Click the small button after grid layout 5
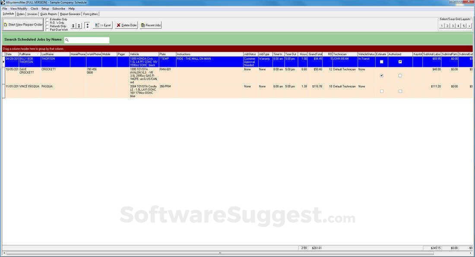The image size is (475, 257). click(x=469, y=26)
